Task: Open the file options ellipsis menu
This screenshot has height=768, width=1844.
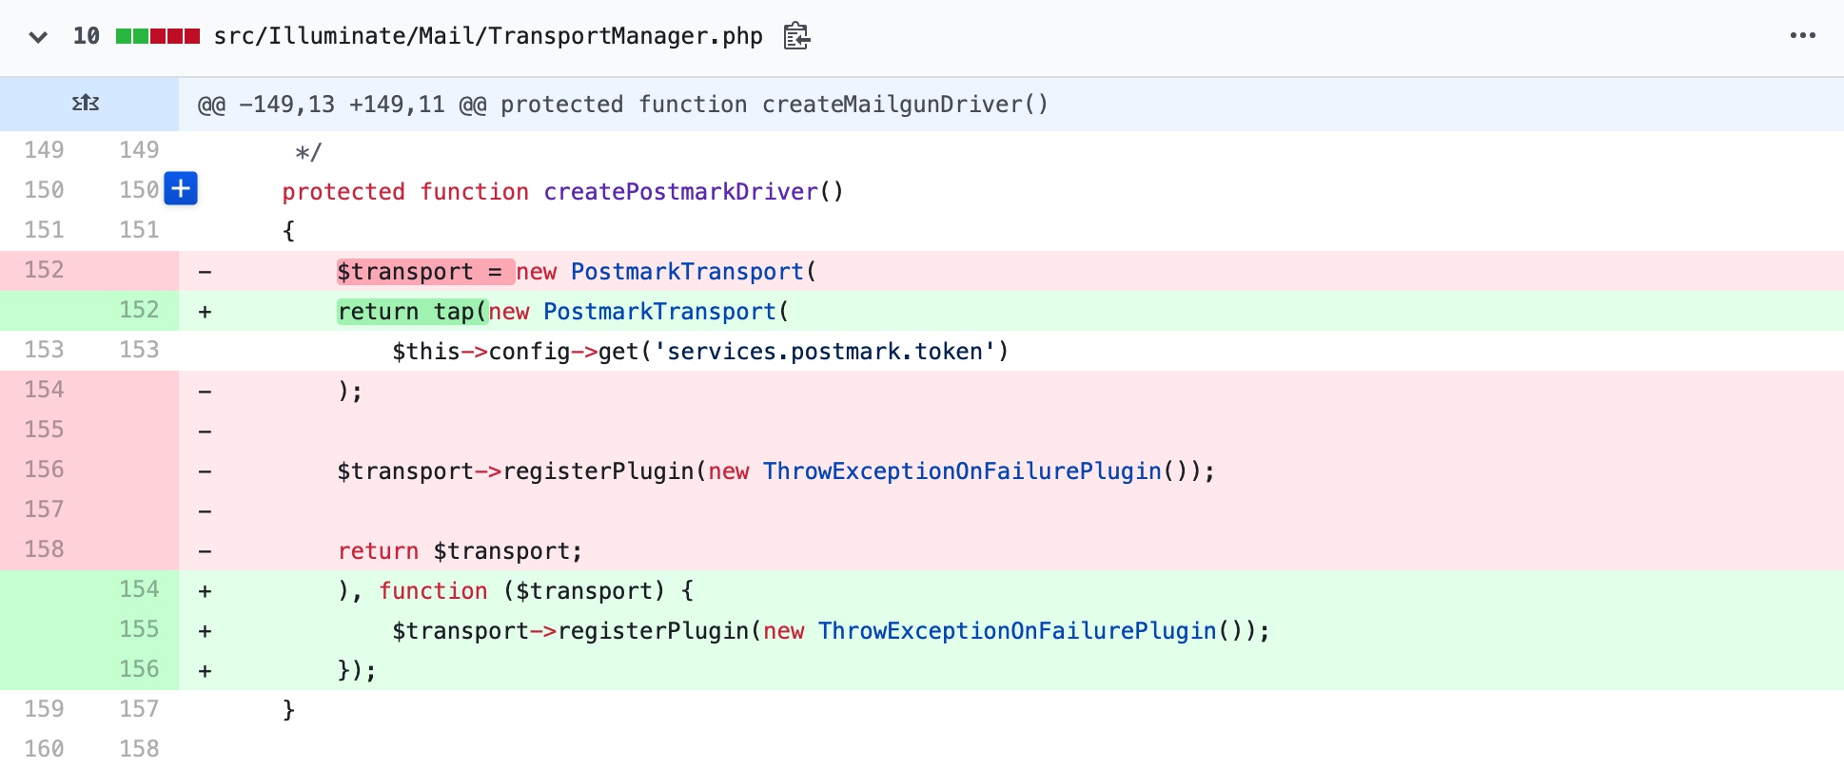Action: (x=1802, y=36)
